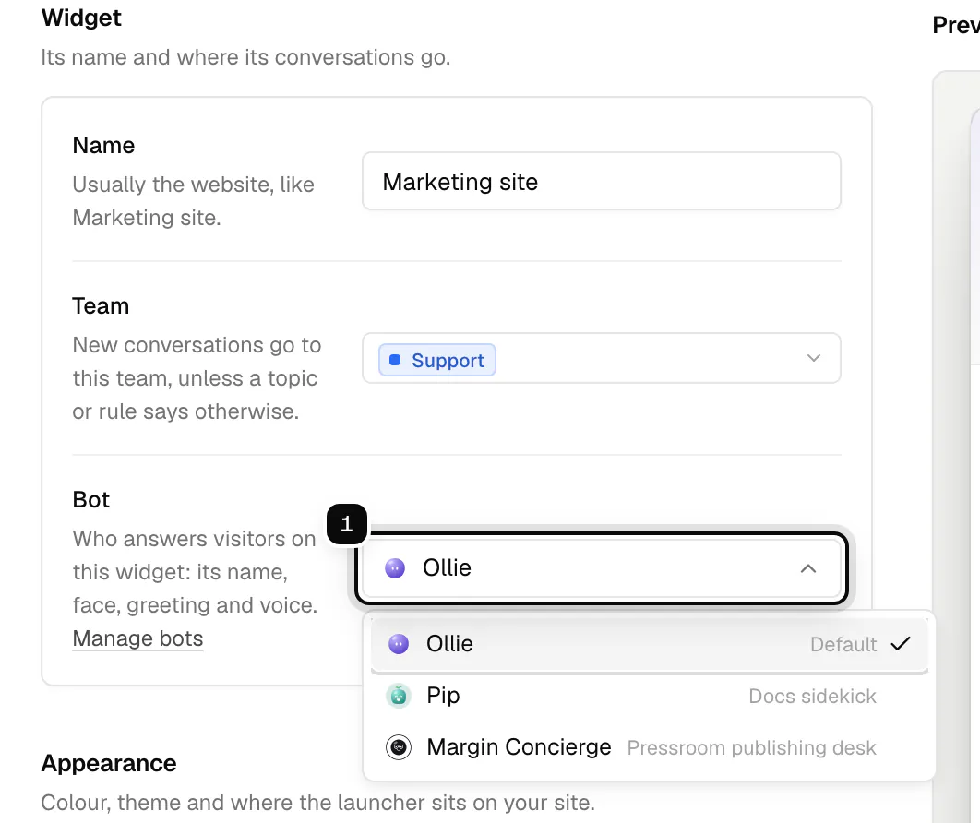This screenshot has width=980, height=823.
Task: Collapse the Bot dropdown showing Ollie
Action: pyautogui.click(x=602, y=568)
